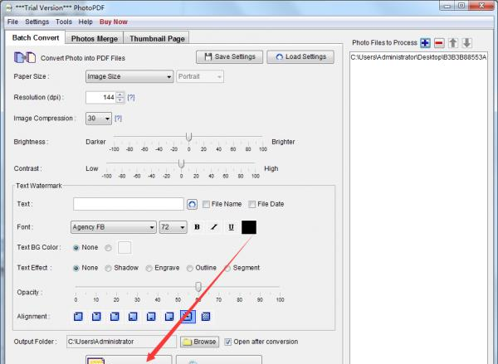Open the font size 72 dropdown
Image resolution: width=498 pixels, height=364 pixels.
tap(173, 227)
